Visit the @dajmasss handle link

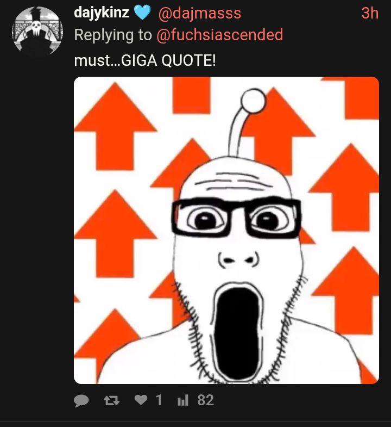200,13
